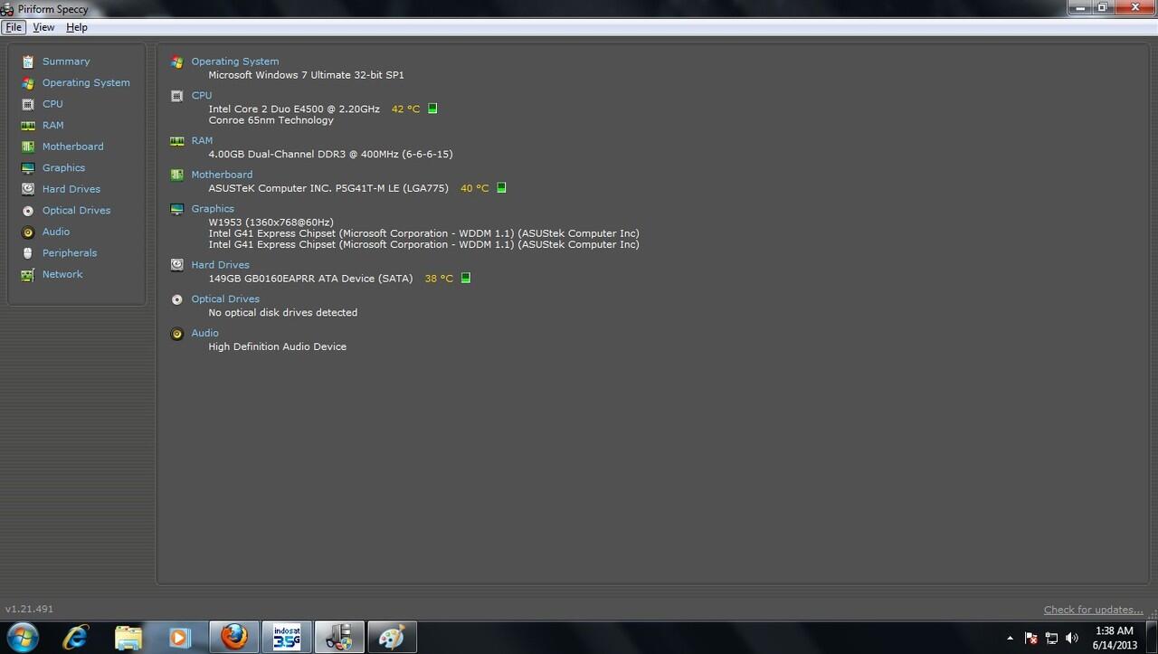
Task: Open the Help menu
Action: pos(77,27)
